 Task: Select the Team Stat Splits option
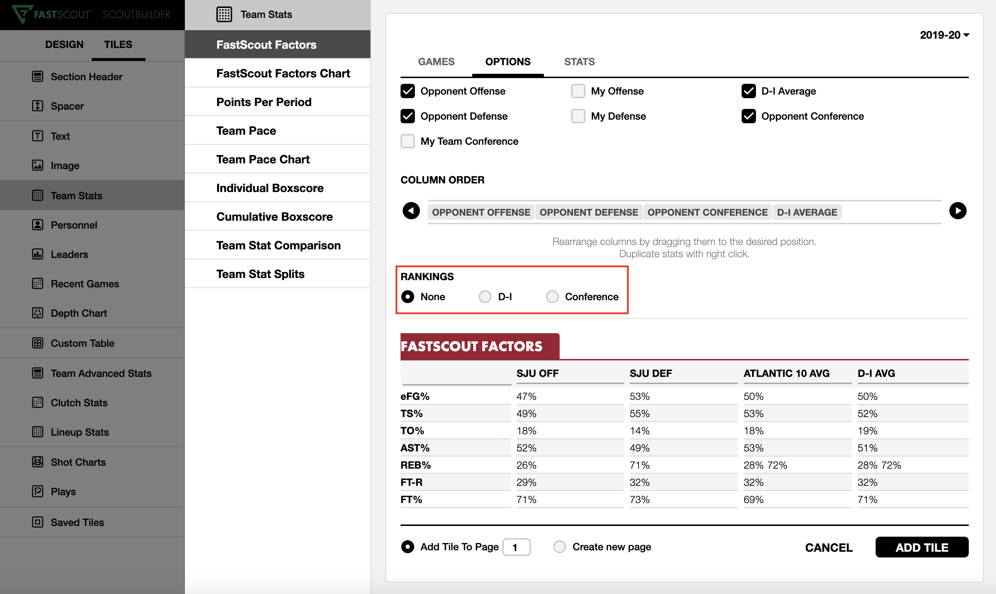click(278, 274)
